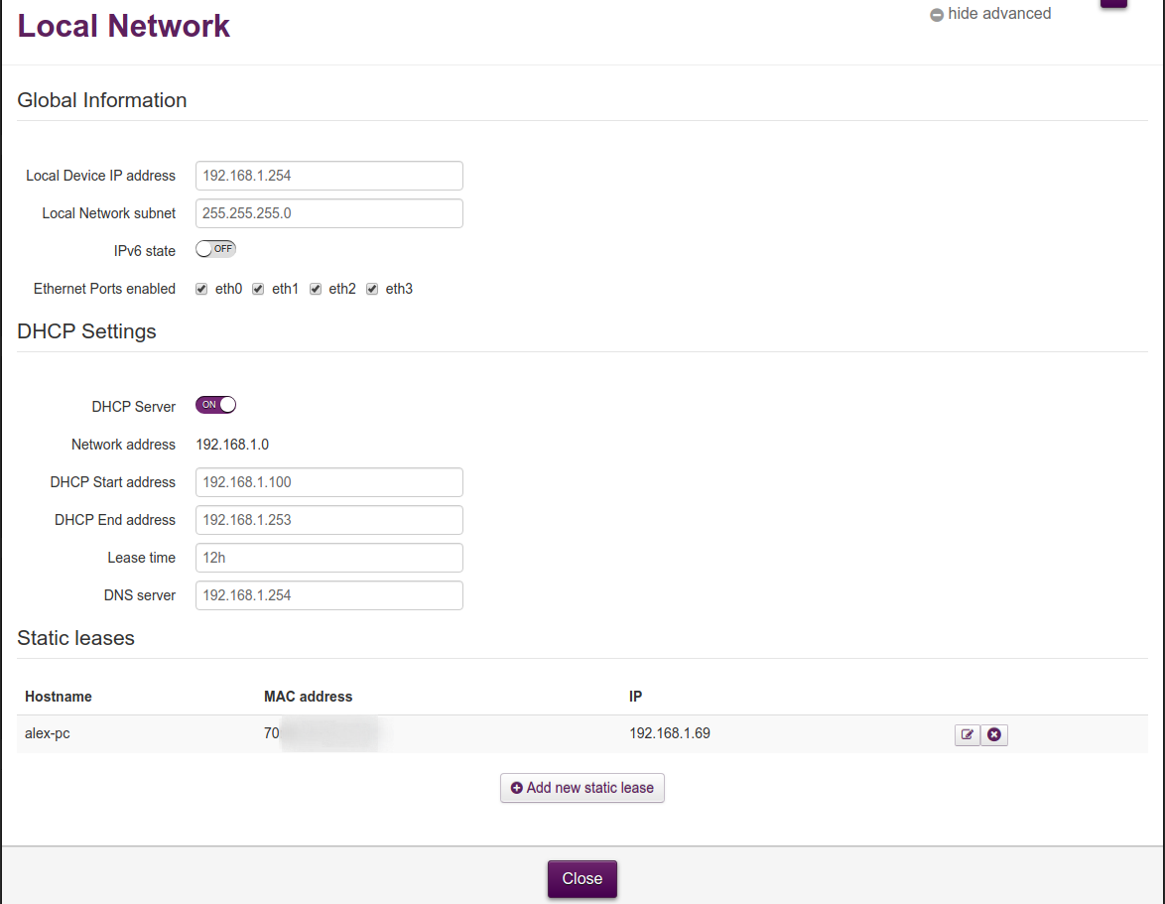This screenshot has width=1165, height=904.
Task: Focus the Local Network subnet field
Action: (329, 213)
